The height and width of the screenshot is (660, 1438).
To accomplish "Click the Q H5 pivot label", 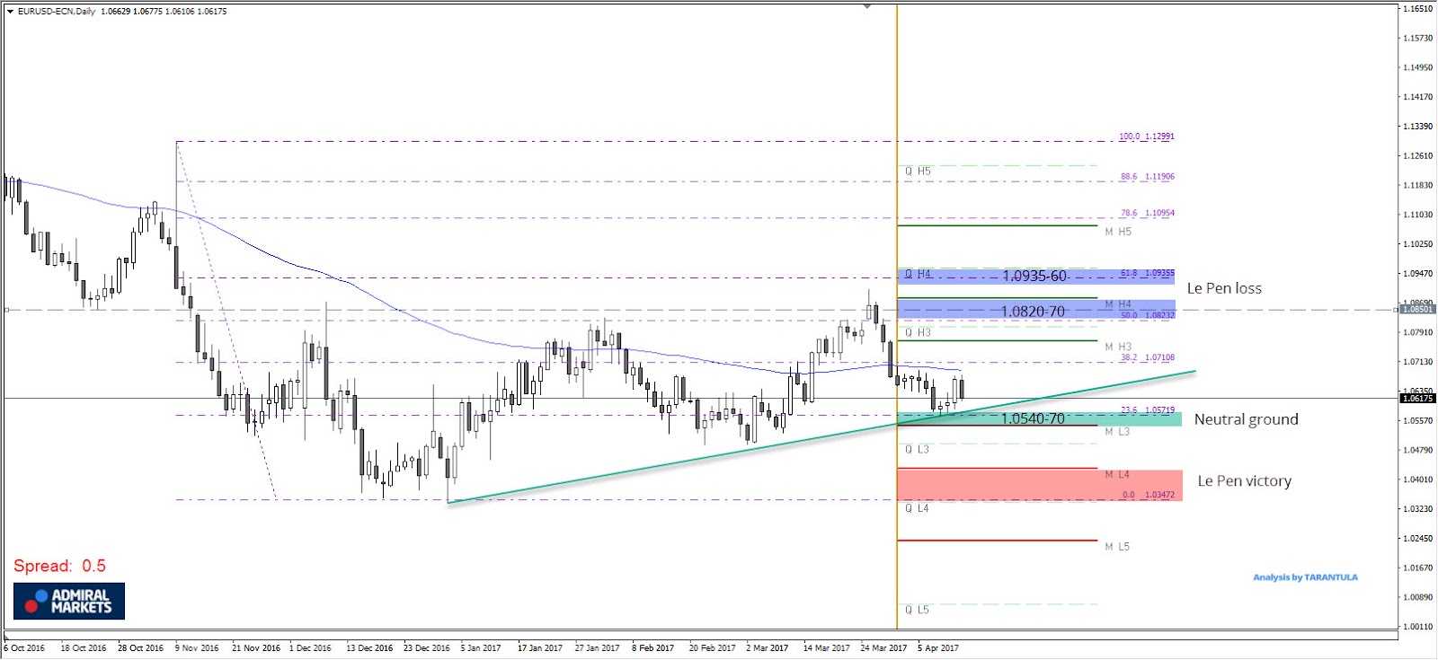I will pos(918,171).
